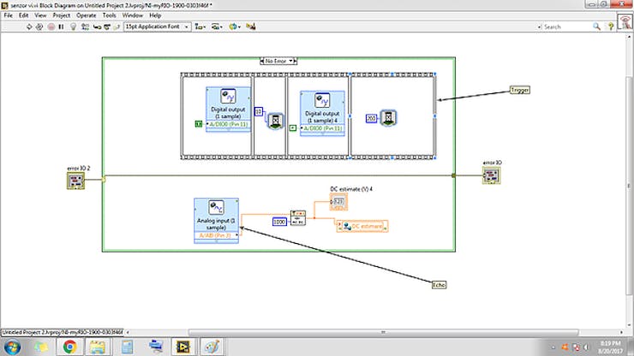
Task: Select the DC estimate (V) 4 indicator terminal
Action: tap(338, 201)
